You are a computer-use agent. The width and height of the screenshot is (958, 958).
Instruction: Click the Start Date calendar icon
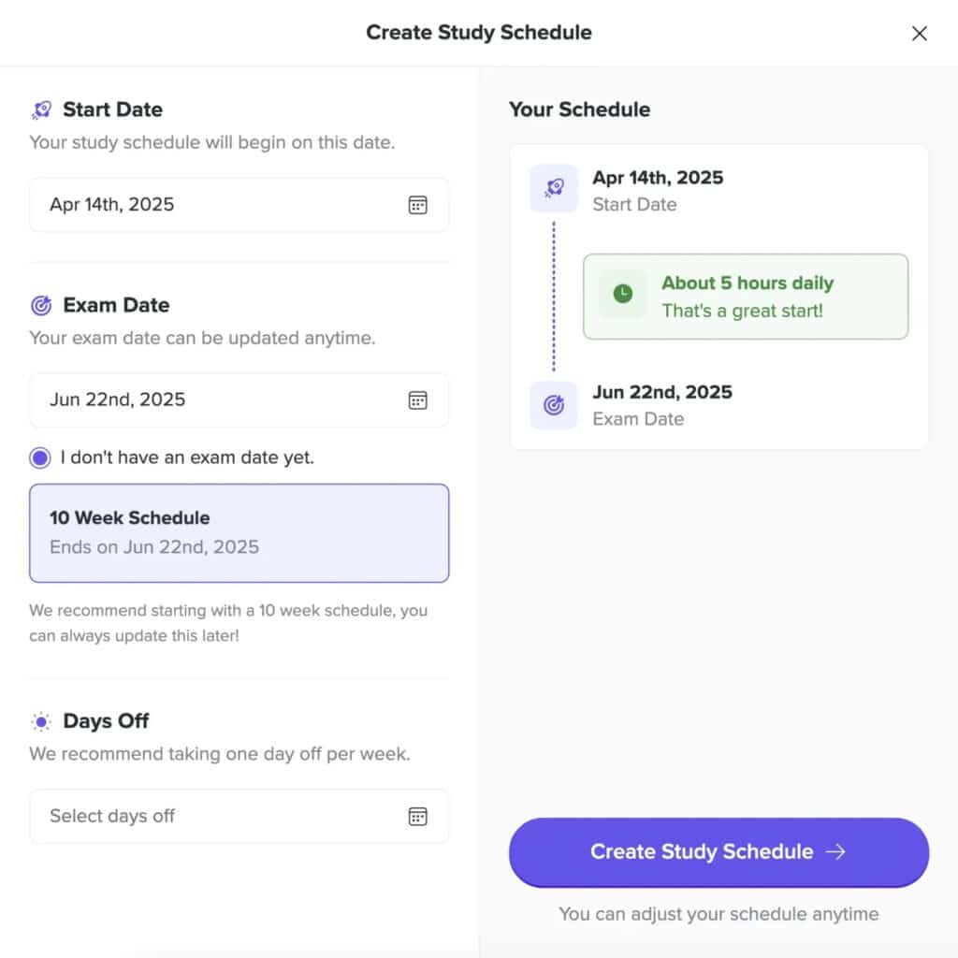pyautogui.click(x=418, y=205)
